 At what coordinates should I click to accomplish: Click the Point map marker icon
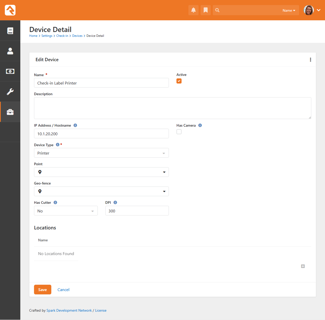[40, 172]
